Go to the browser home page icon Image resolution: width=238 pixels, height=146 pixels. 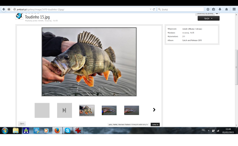pyautogui.click(x=226, y=9)
